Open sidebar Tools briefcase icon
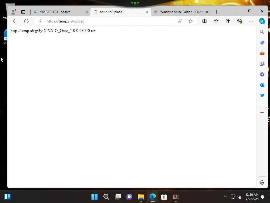 [x=262, y=53]
